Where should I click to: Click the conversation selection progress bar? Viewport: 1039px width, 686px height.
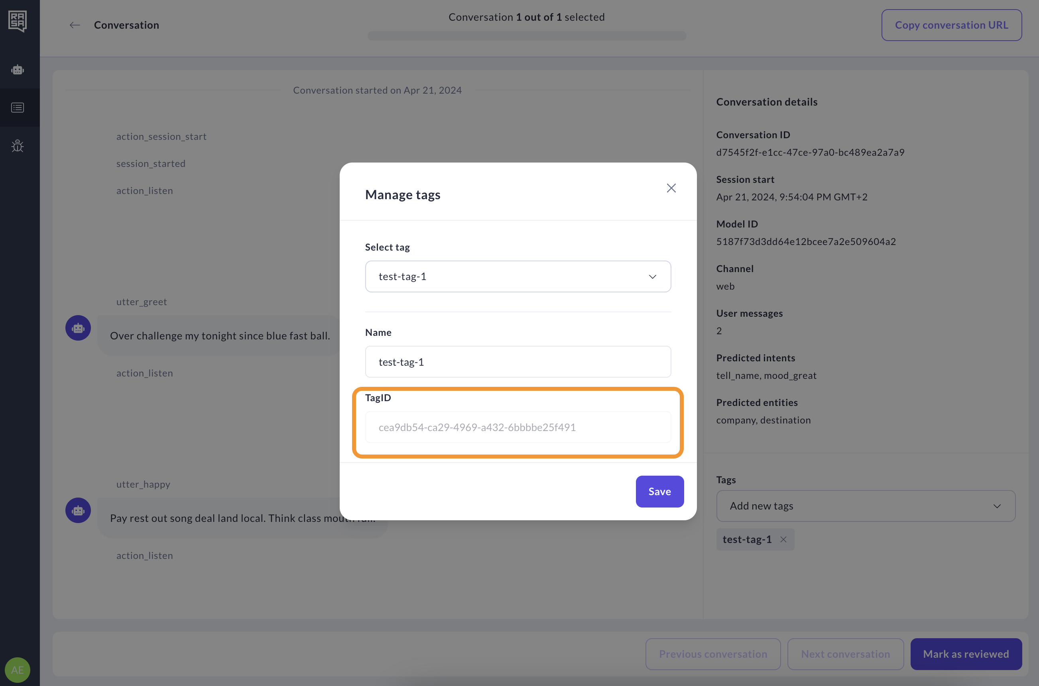coord(526,36)
